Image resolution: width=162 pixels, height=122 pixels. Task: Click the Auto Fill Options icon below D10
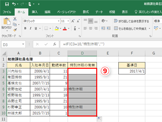point(99,119)
